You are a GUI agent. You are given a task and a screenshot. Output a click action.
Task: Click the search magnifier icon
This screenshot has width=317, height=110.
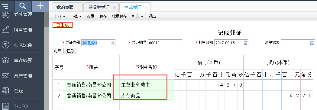[23, 6]
